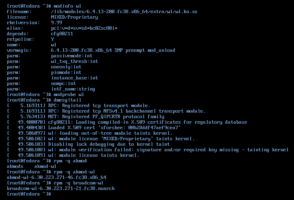
Task: Click the vermagic kernel version line
Action: coord(113,50)
